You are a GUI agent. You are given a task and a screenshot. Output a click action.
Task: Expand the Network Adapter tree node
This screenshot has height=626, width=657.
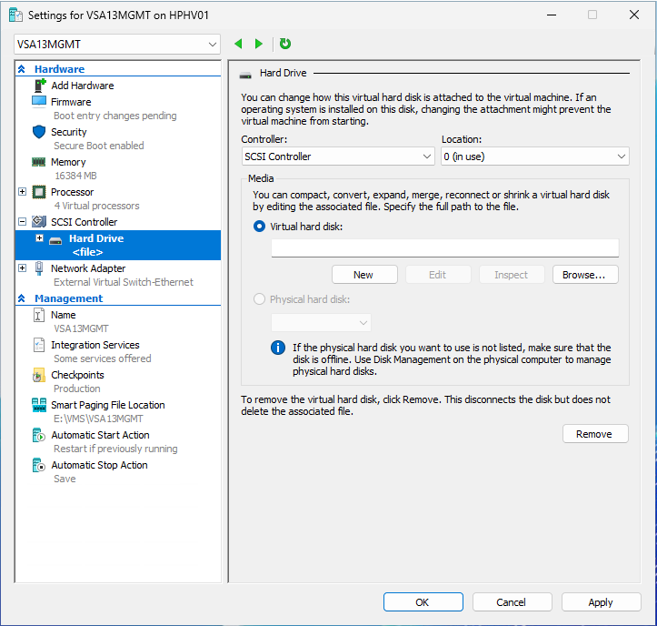[23, 268]
